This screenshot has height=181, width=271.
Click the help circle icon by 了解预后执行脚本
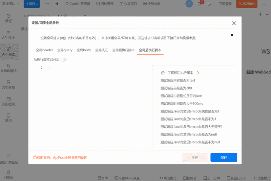[163, 73]
